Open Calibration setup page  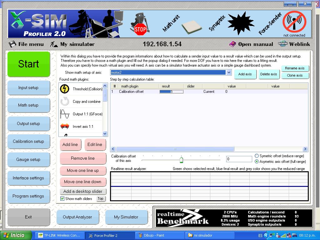click(29, 142)
